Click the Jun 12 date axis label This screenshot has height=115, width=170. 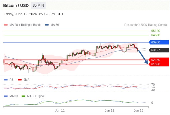tap(109, 110)
